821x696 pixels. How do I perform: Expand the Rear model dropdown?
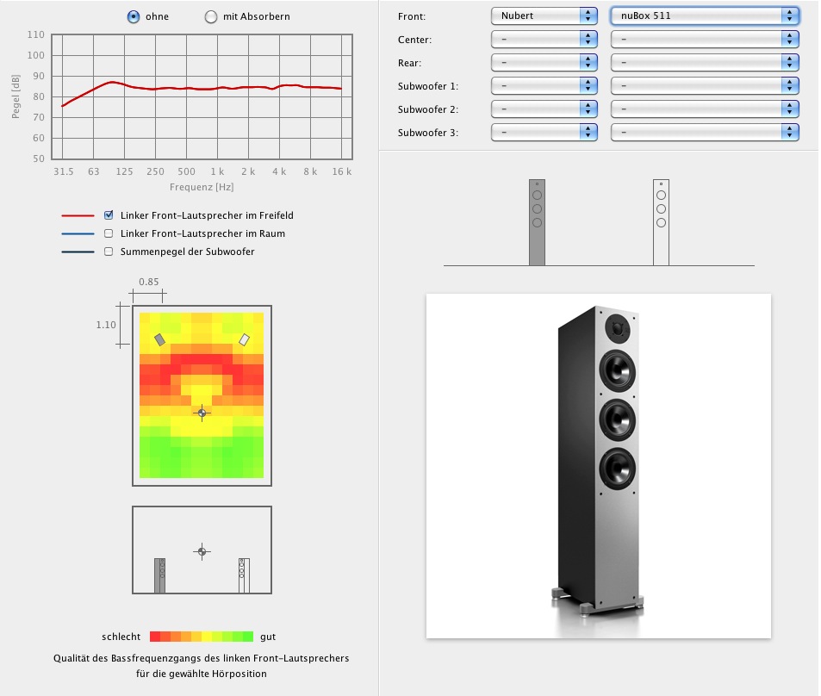click(704, 62)
